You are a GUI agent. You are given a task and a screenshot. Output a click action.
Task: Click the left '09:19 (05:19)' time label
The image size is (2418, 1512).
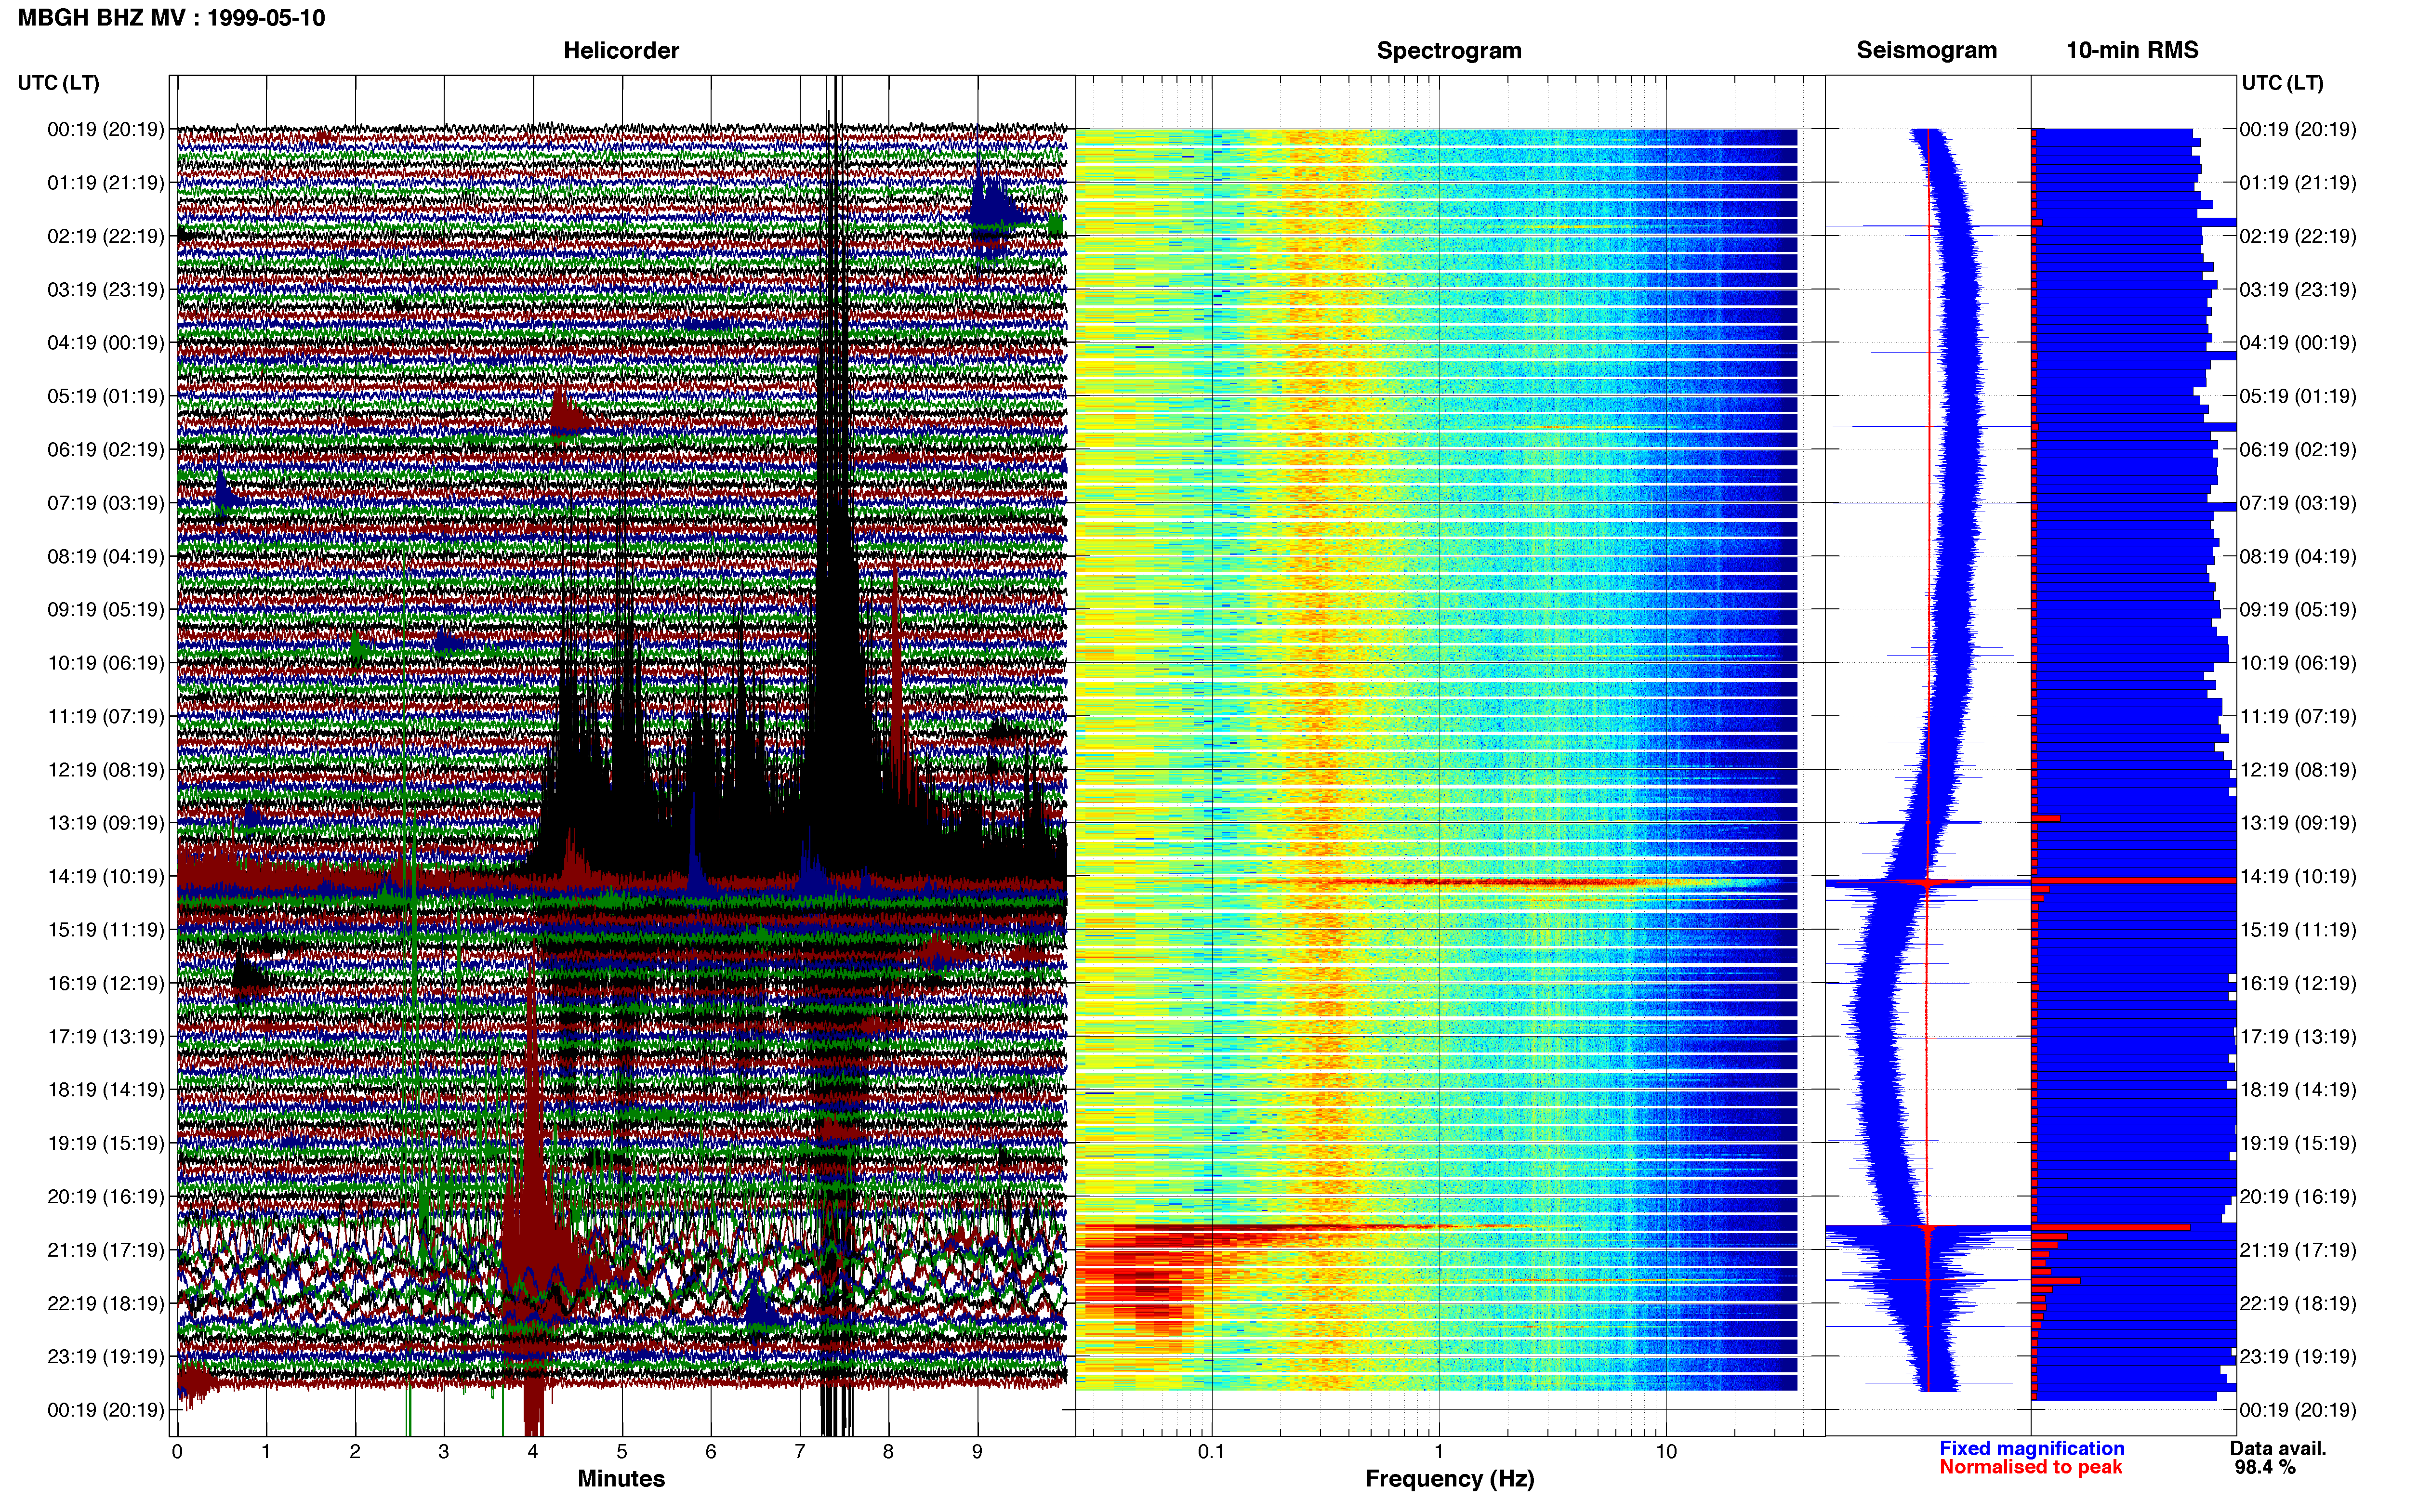(x=106, y=610)
